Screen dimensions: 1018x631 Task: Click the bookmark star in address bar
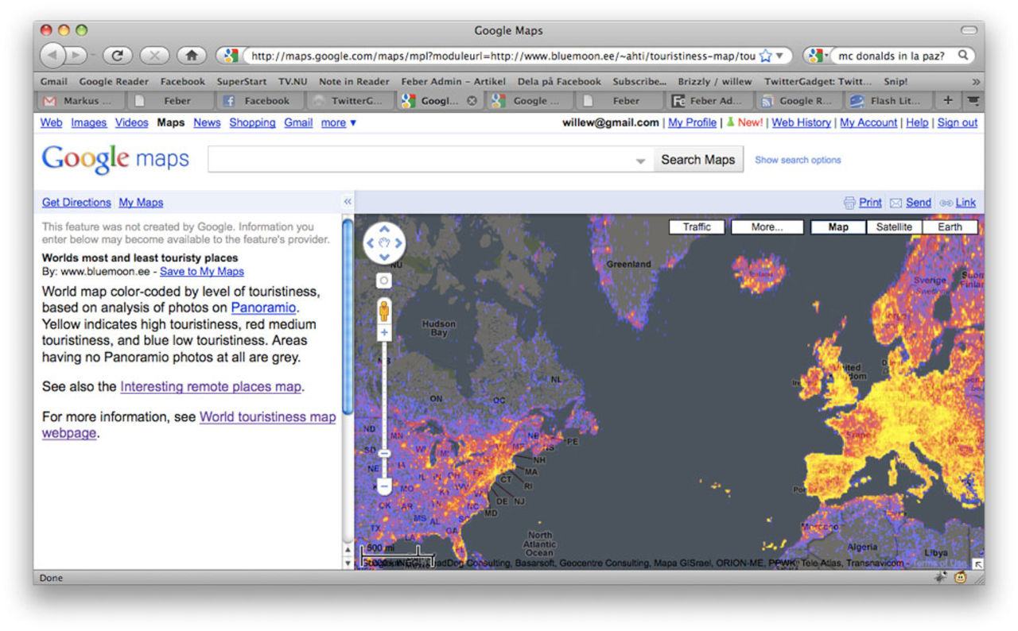point(765,56)
